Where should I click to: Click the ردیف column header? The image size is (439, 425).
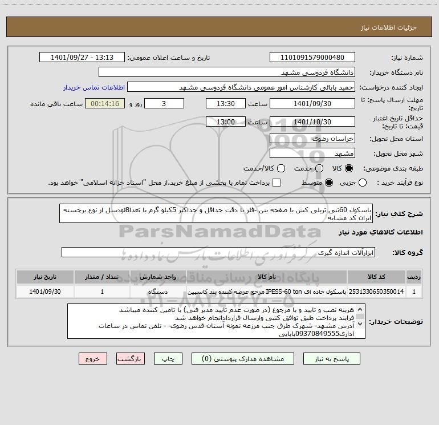click(x=414, y=277)
